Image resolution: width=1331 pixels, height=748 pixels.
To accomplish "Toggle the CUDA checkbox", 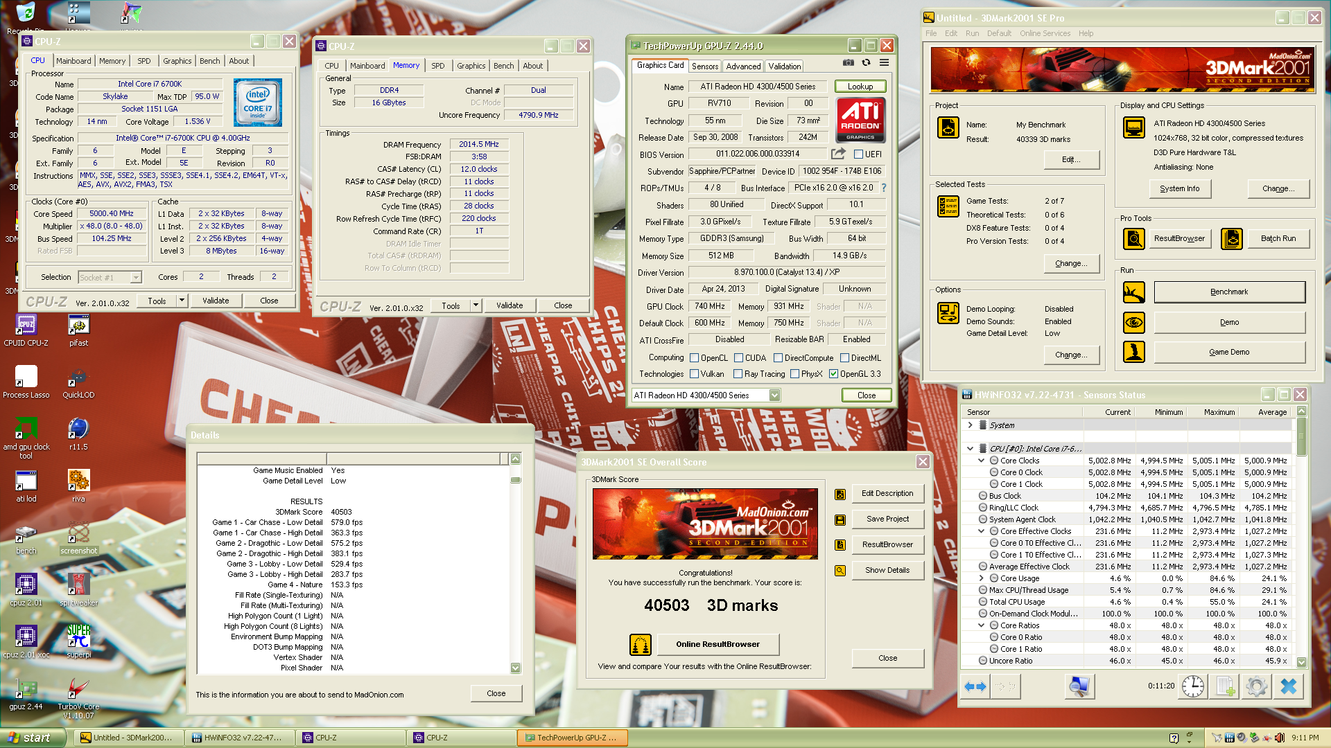I will click(739, 358).
